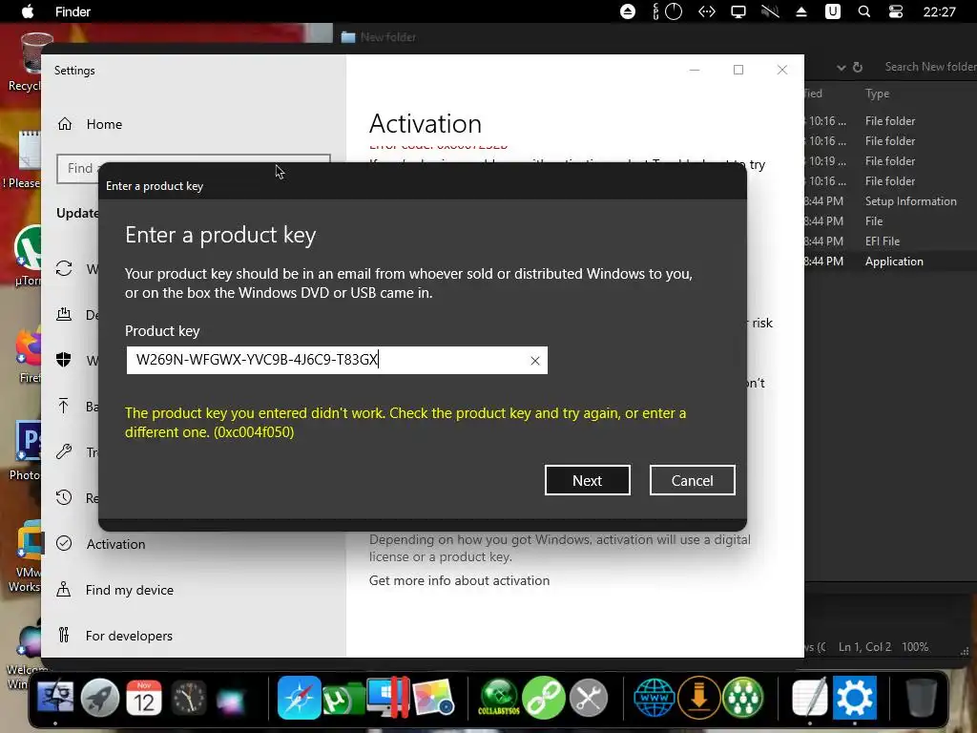Click the display icon in menu bar

(x=738, y=11)
